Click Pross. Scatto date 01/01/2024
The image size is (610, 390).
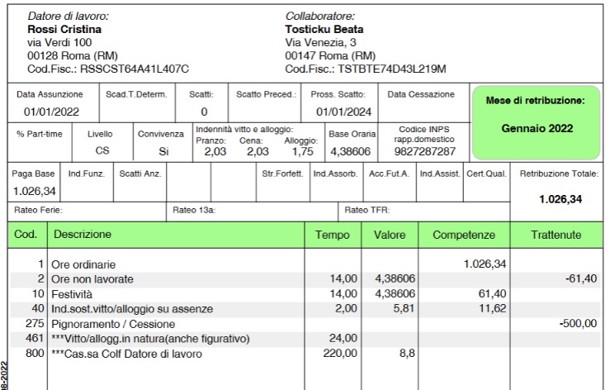(343, 112)
